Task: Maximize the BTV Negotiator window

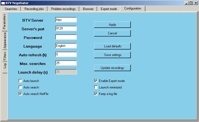Action: [x=191, y=3]
